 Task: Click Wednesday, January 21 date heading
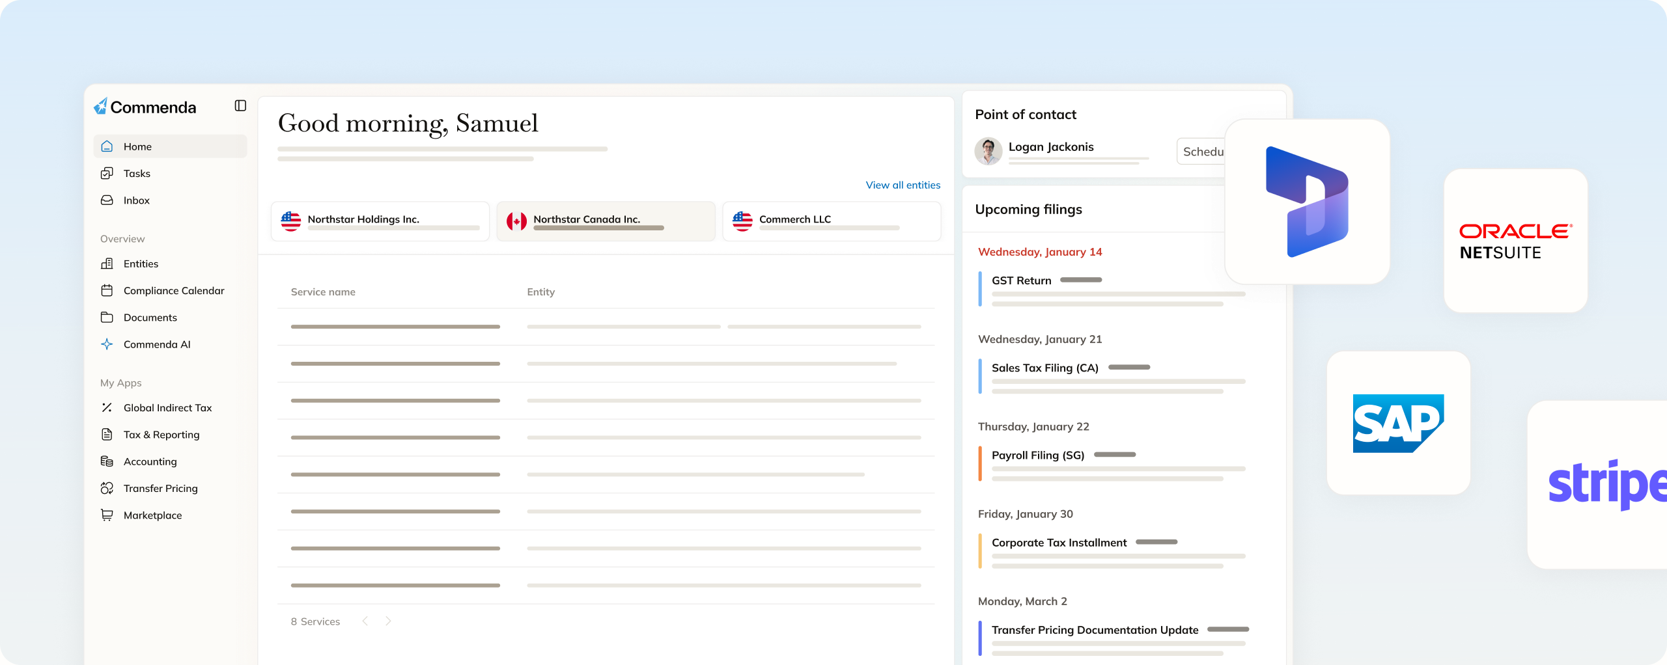pyautogui.click(x=1040, y=339)
